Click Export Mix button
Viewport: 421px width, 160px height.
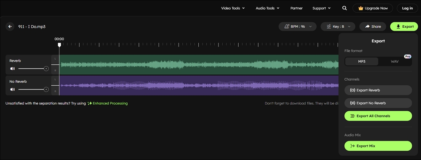[378, 146]
